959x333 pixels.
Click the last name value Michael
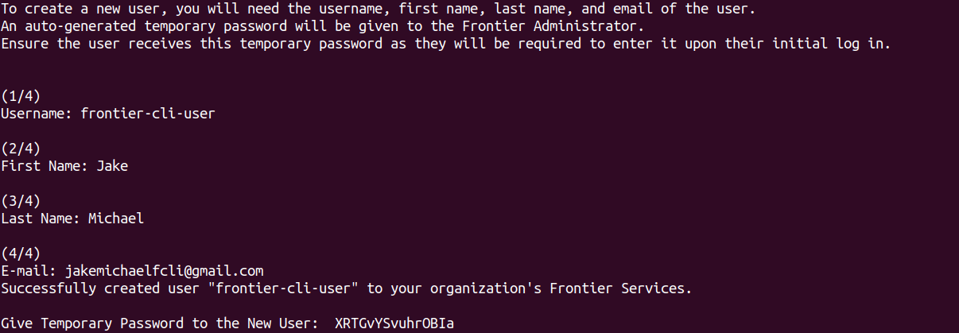[116, 218]
